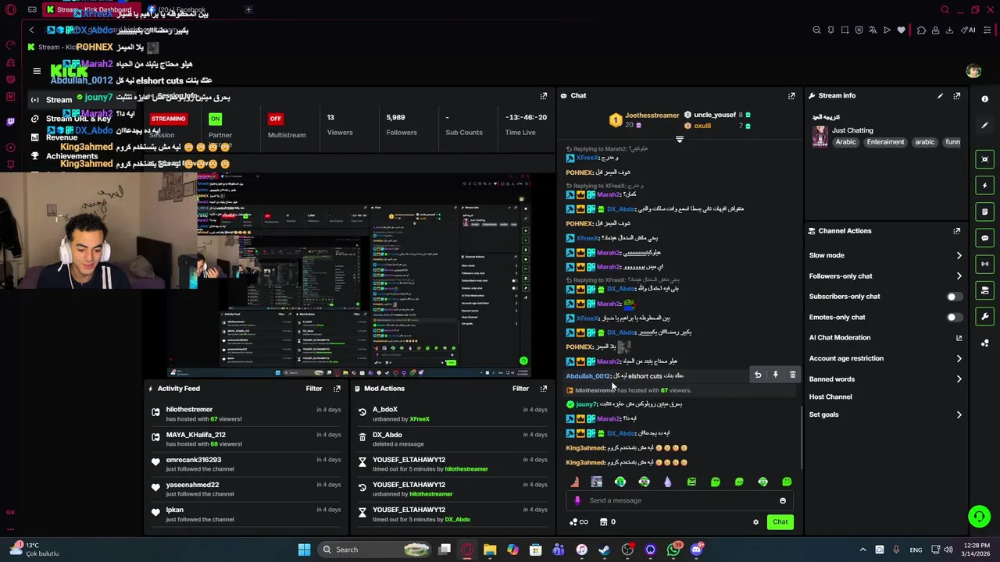The image size is (1000, 562).
Task: Toggle Emotes-only chat switch
Action: coord(953,318)
